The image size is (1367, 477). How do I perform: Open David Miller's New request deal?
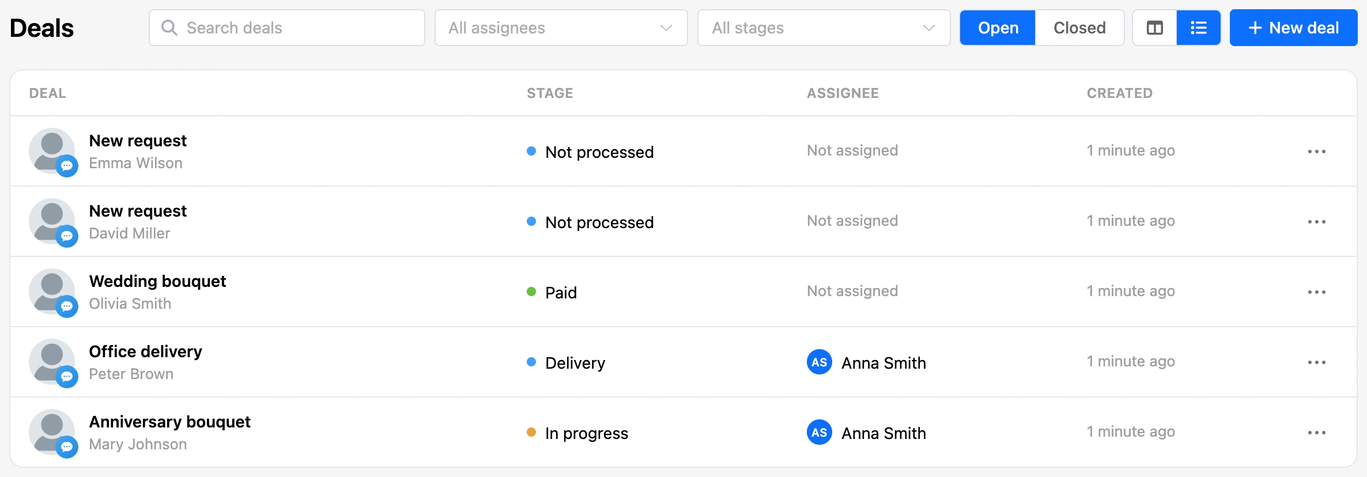138,211
